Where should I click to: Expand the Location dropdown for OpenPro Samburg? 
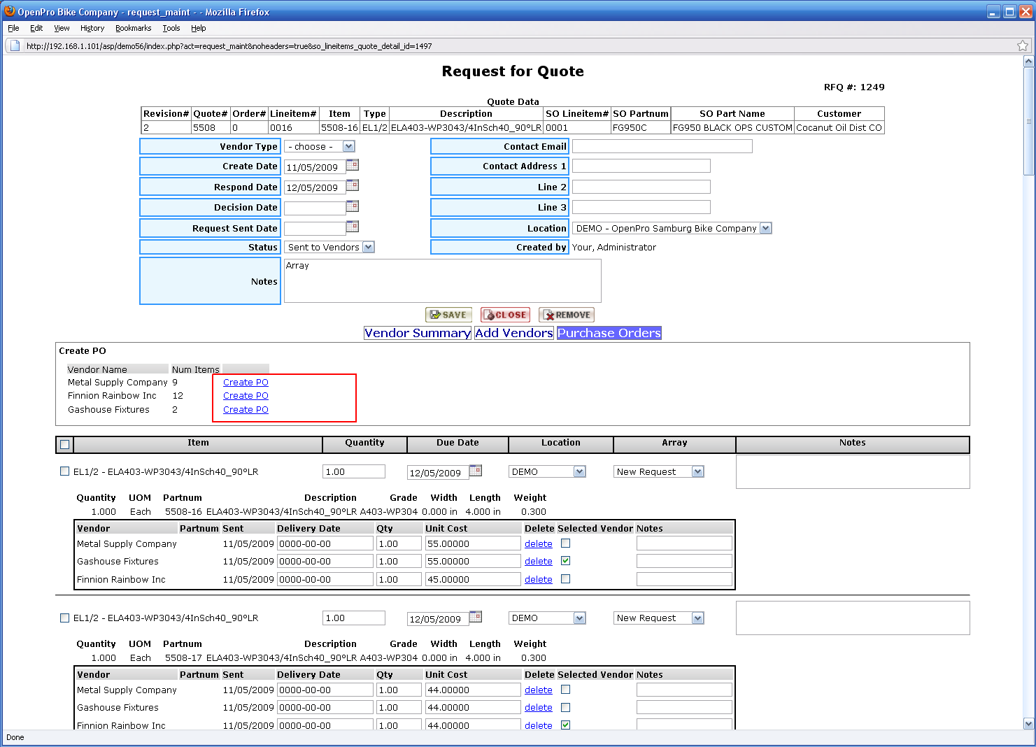click(765, 229)
